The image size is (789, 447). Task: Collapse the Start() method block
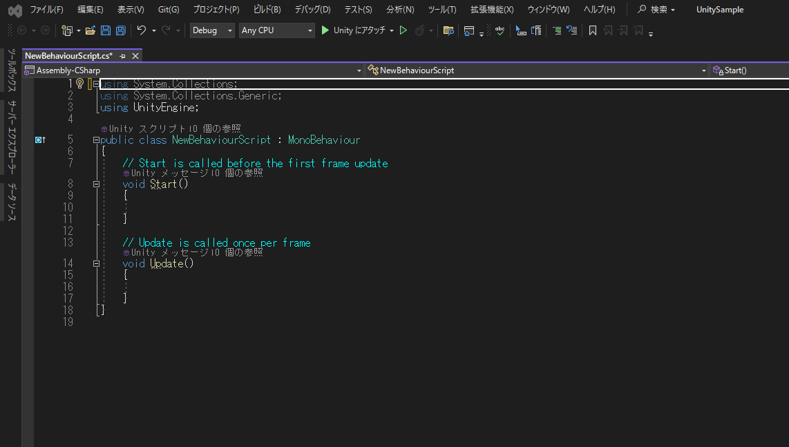click(x=96, y=184)
